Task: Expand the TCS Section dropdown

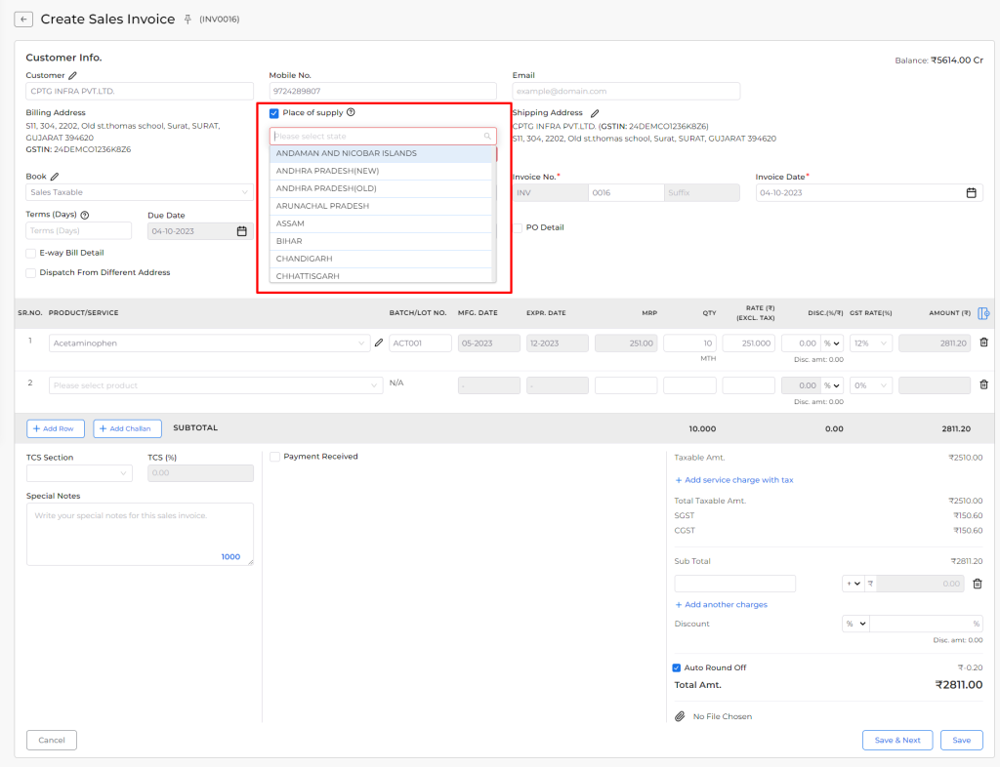Action: pos(79,472)
